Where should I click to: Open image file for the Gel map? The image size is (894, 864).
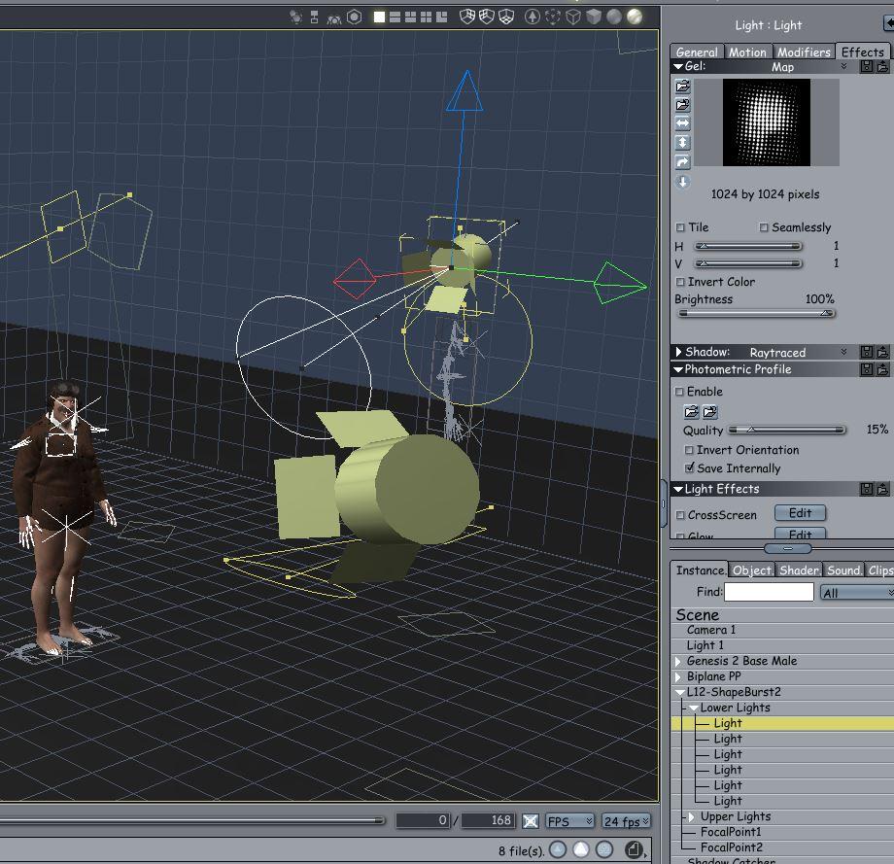682,86
